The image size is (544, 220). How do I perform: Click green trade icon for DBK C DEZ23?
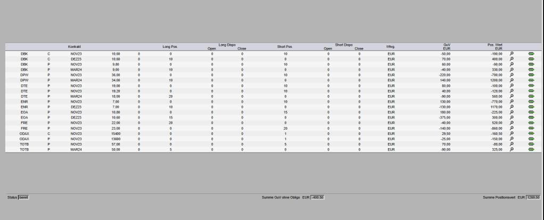click(x=531, y=59)
